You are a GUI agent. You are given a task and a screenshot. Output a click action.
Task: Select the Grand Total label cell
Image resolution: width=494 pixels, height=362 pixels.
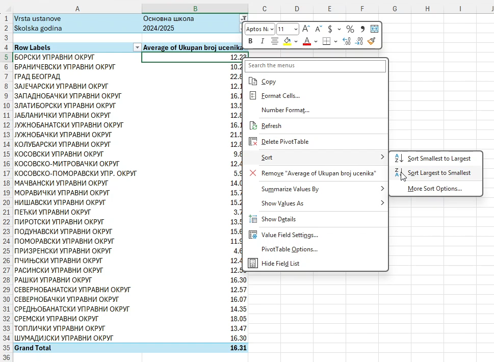click(77, 348)
